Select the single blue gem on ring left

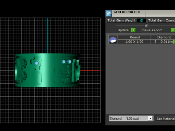pyautogui.click(x=36, y=63)
